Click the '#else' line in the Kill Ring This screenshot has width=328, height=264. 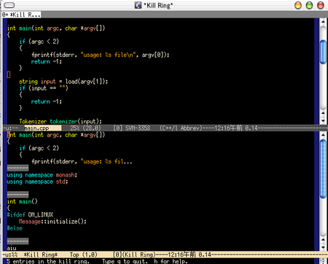click(x=15, y=228)
